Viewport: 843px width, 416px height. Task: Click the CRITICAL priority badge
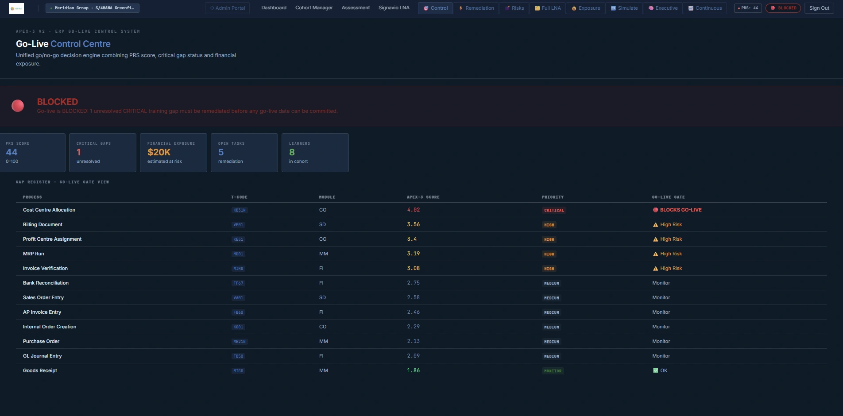(554, 210)
